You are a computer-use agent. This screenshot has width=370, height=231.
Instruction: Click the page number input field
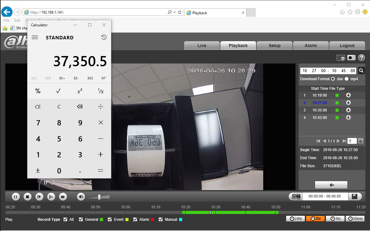pos(352,141)
